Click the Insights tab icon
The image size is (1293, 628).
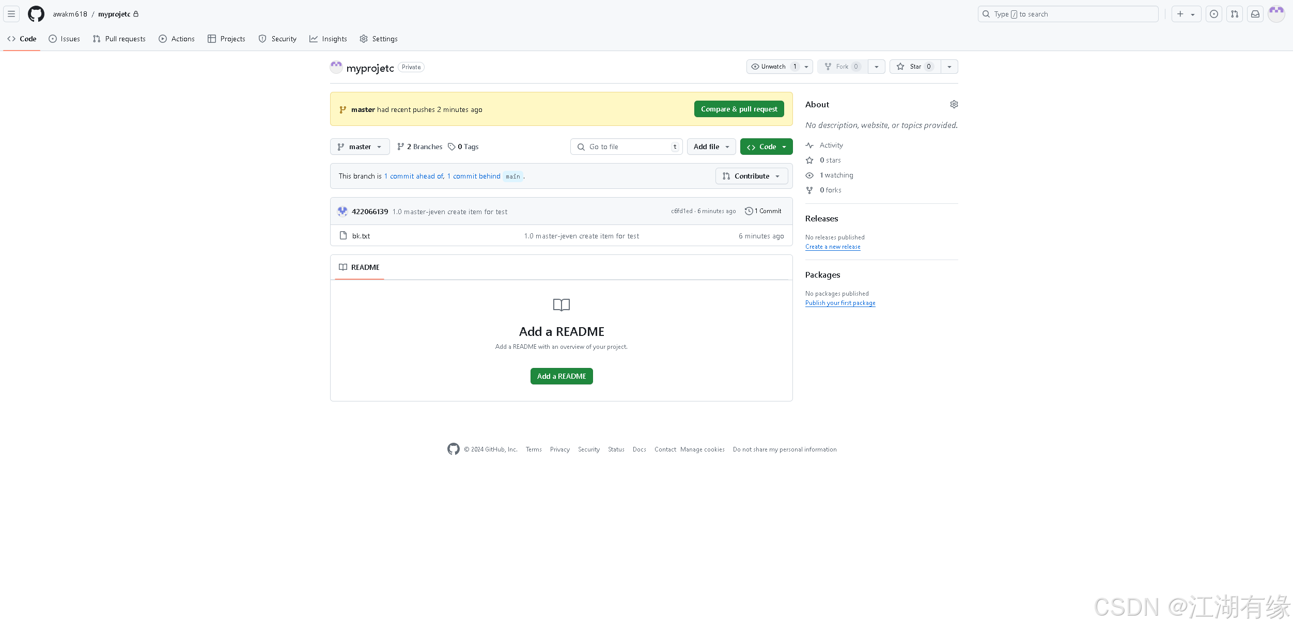tap(314, 39)
